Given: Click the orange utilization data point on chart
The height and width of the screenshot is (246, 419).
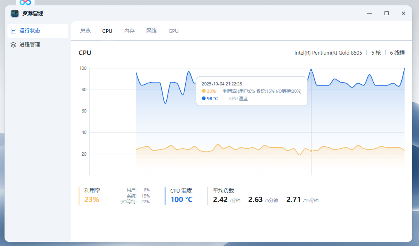Looking at the screenshot, I should point(311,151).
